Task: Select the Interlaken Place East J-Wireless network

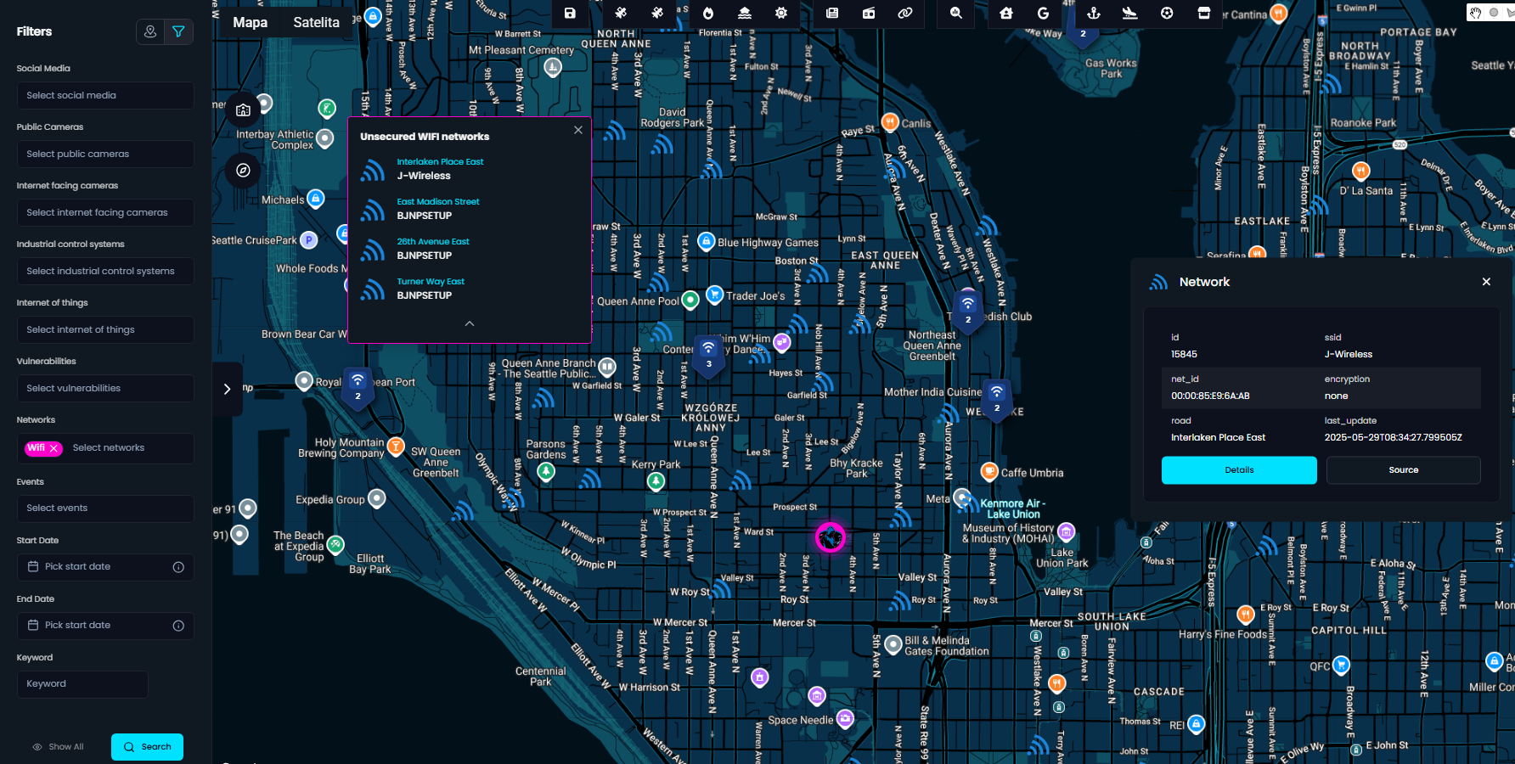Action: pos(470,169)
